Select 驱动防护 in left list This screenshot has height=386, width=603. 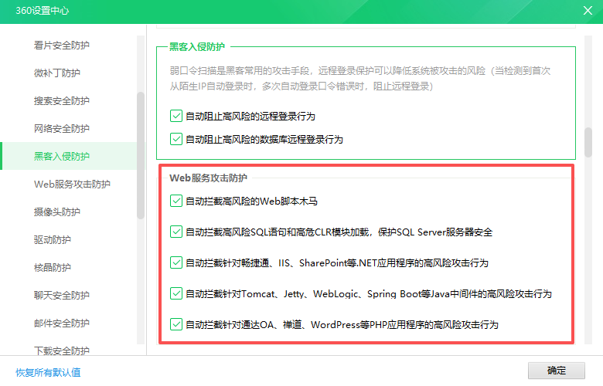coord(53,239)
